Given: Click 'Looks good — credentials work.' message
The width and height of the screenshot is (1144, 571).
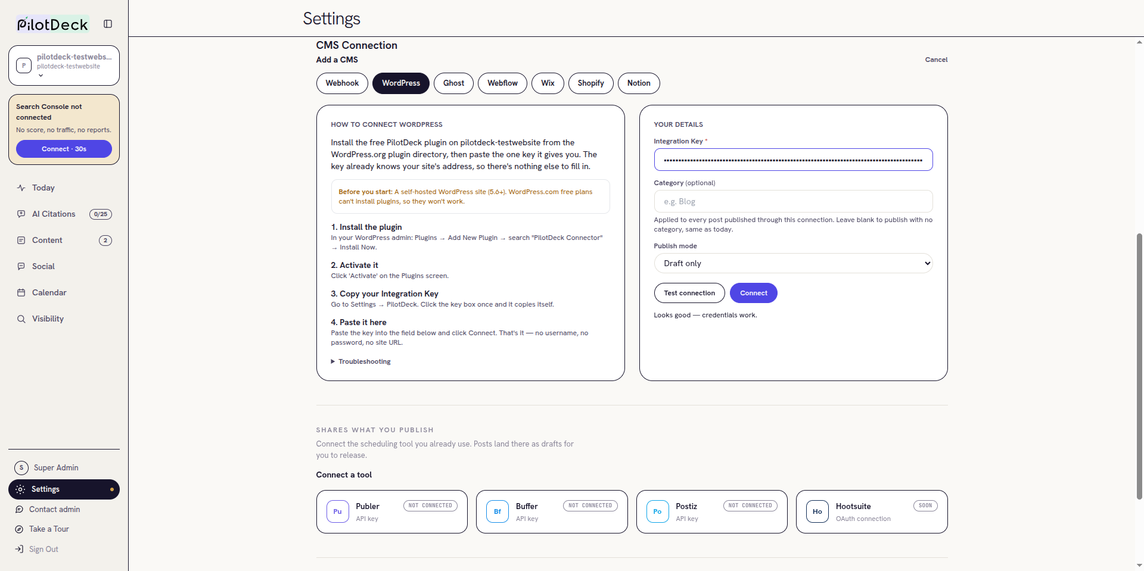Looking at the screenshot, I should pos(705,315).
